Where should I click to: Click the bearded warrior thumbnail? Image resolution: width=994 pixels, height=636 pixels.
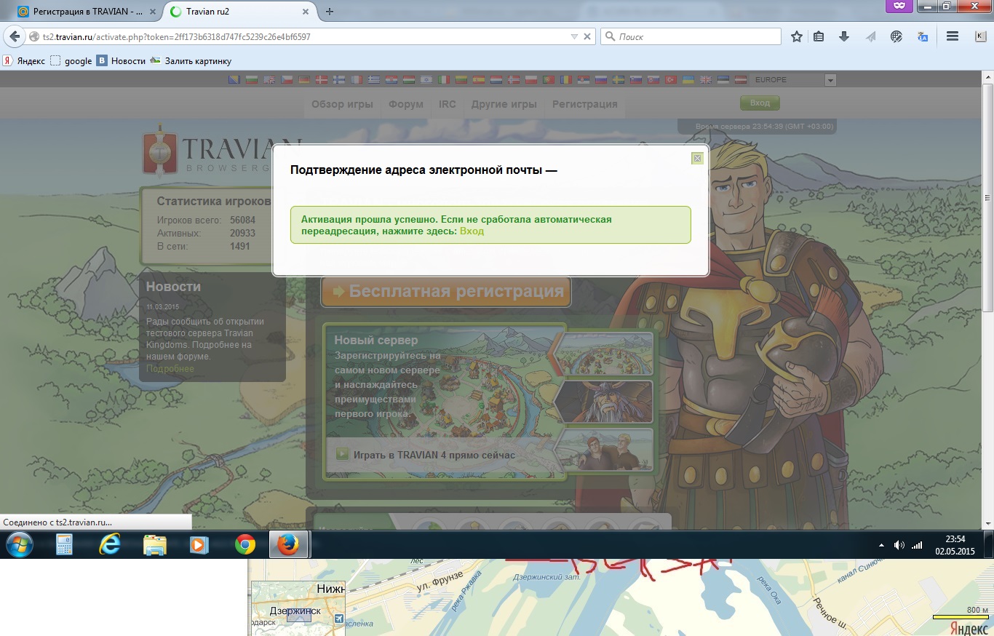pyautogui.click(x=603, y=402)
